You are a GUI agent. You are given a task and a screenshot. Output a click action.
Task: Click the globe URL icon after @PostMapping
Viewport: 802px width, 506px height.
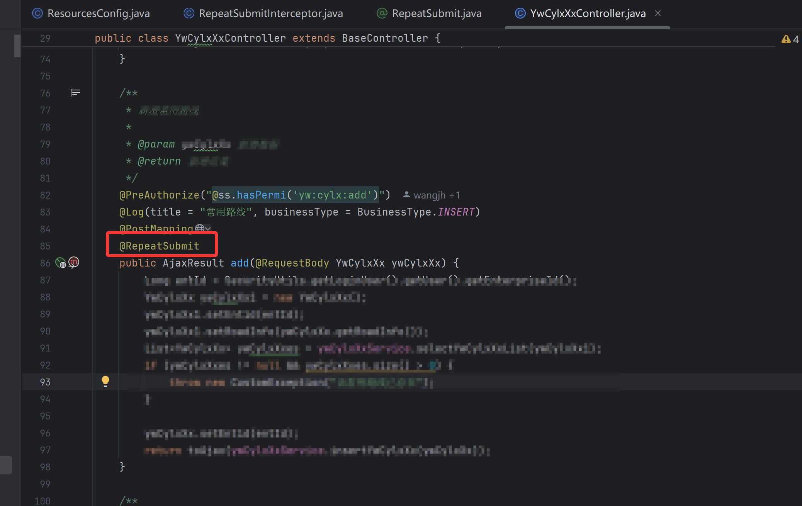click(199, 228)
